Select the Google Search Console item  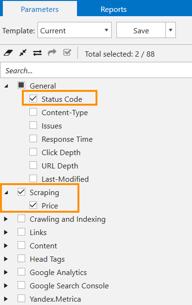(x=69, y=286)
